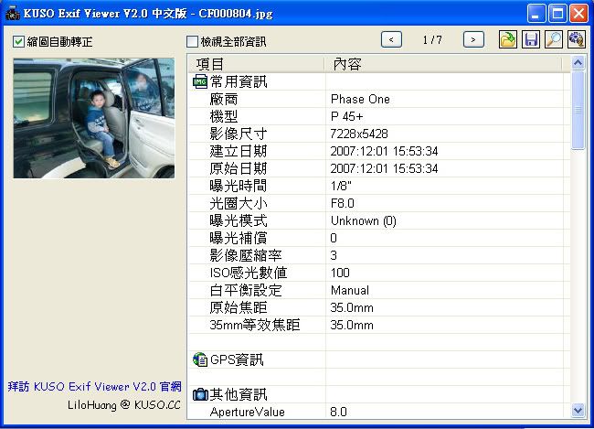Open settings via the gear icon

click(576, 39)
